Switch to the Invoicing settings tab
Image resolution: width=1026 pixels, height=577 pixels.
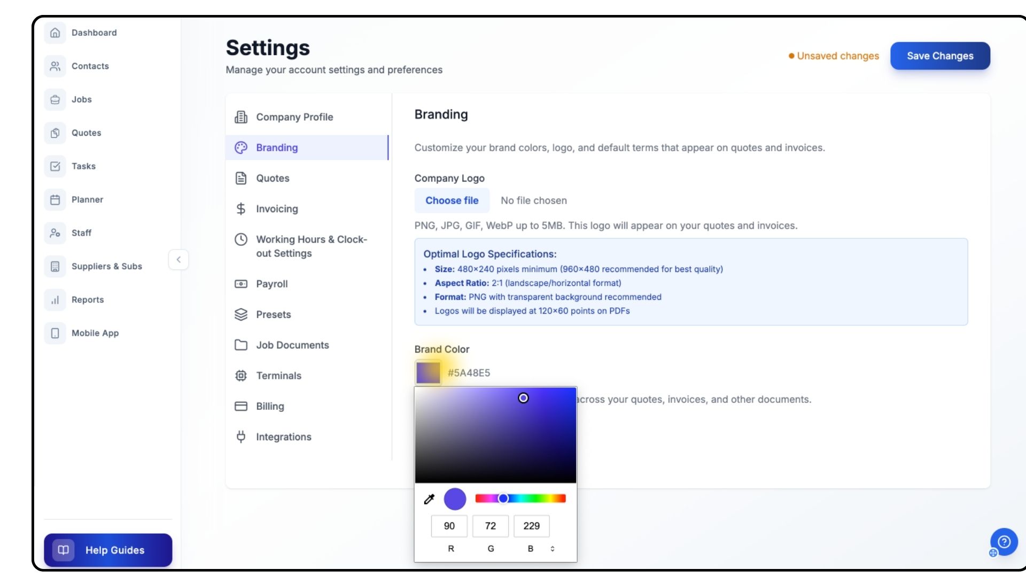point(276,209)
